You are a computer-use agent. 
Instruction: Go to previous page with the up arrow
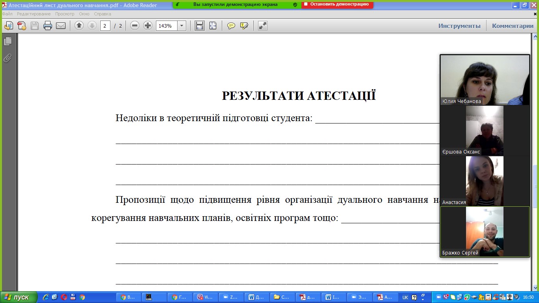pyautogui.click(x=79, y=26)
